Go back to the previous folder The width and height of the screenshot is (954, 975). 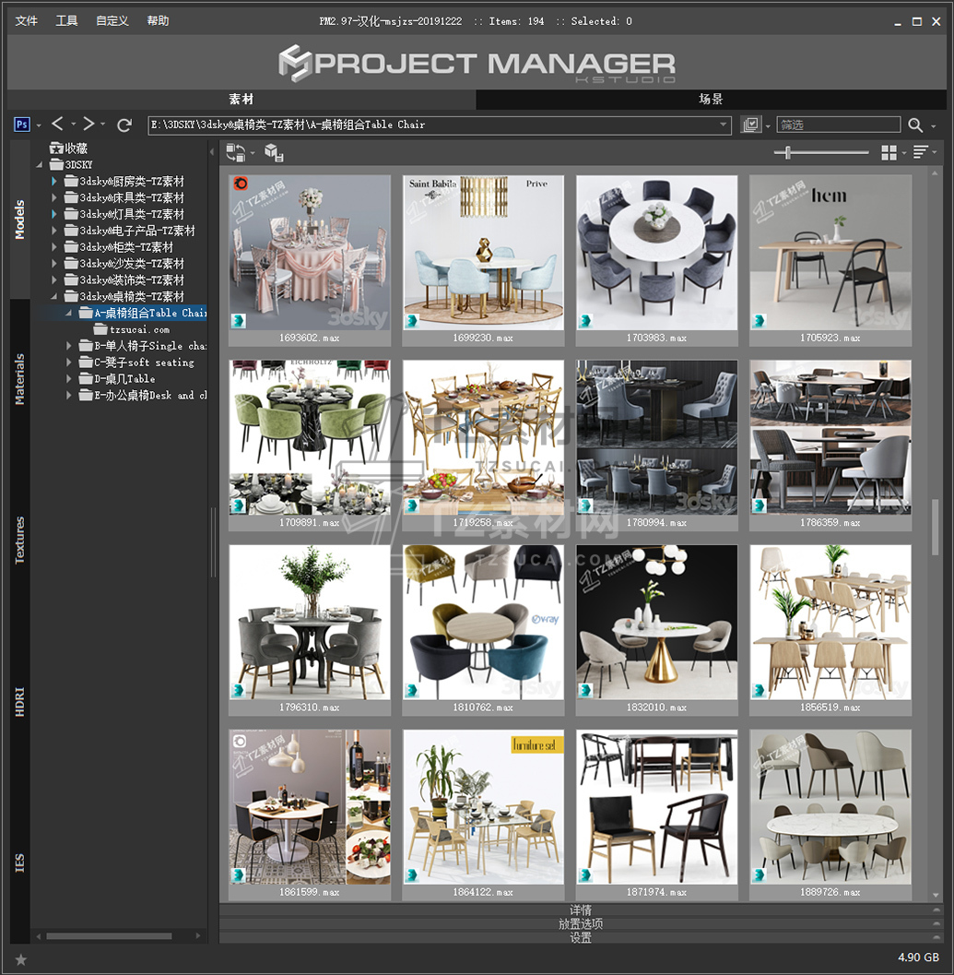57,124
